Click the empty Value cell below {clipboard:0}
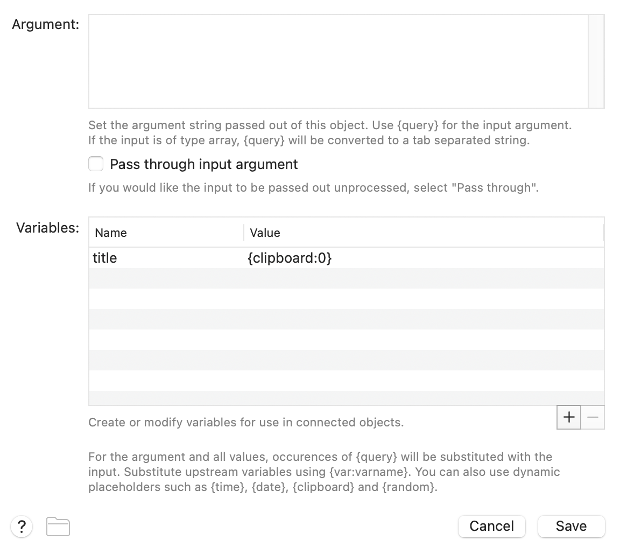 point(423,278)
